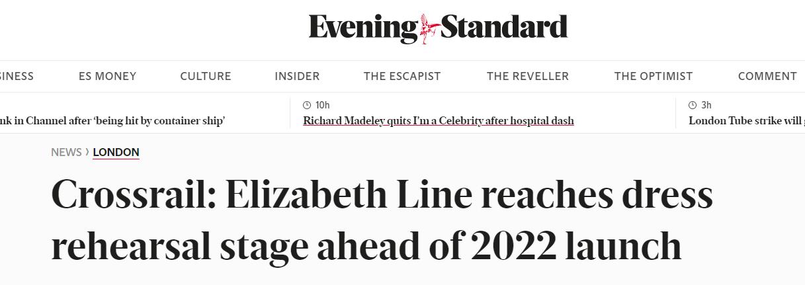Select Insider in the navigation bar
This screenshot has width=805, height=285.
(297, 76)
